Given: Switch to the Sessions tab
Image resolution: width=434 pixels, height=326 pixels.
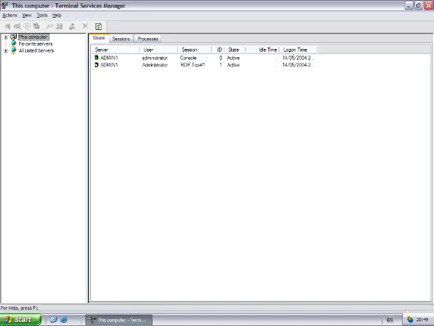Looking at the screenshot, I should click(x=121, y=39).
